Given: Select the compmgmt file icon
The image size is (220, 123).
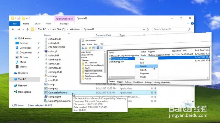Looking at the screenshot, I should (x=46, y=97).
